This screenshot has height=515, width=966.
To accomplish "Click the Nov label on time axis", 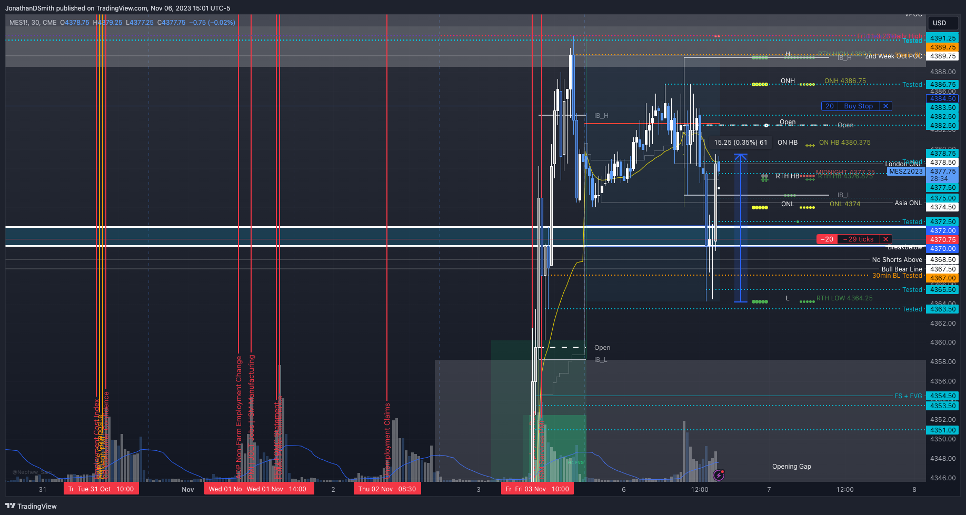I will click(x=188, y=489).
